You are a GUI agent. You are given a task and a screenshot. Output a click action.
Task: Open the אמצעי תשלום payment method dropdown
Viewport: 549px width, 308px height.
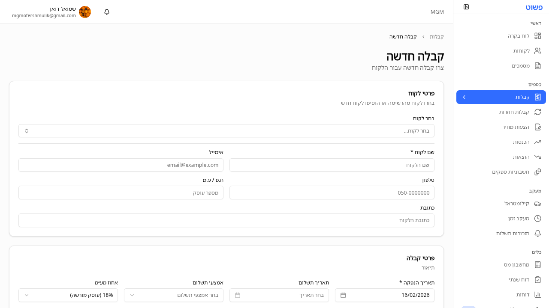point(173,295)
